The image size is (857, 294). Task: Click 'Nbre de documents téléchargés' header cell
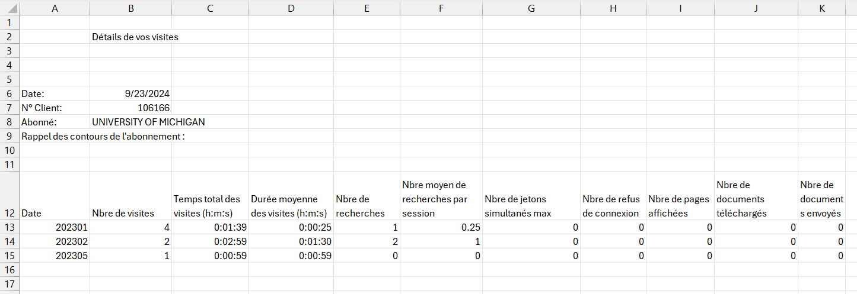click(x=756, y=196)
